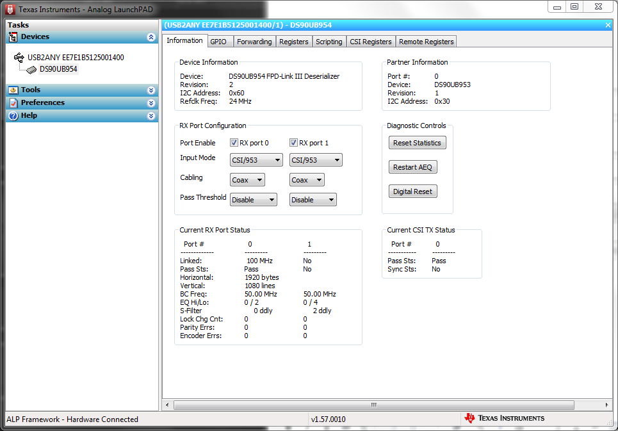Click the Sync Sts No value
This screenshot has width=618, height=431.
pyautogui.click(x=436, y=269)
